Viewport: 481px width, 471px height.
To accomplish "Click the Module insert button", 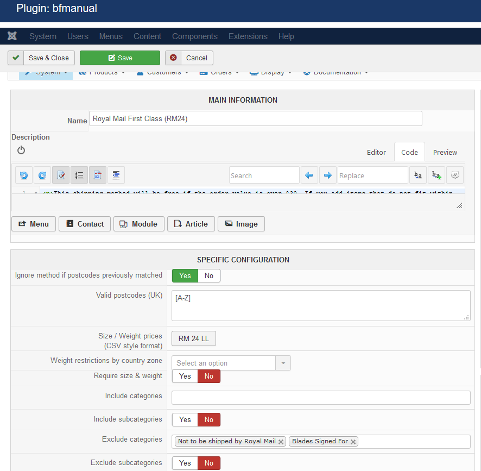I will click(139, 224).
